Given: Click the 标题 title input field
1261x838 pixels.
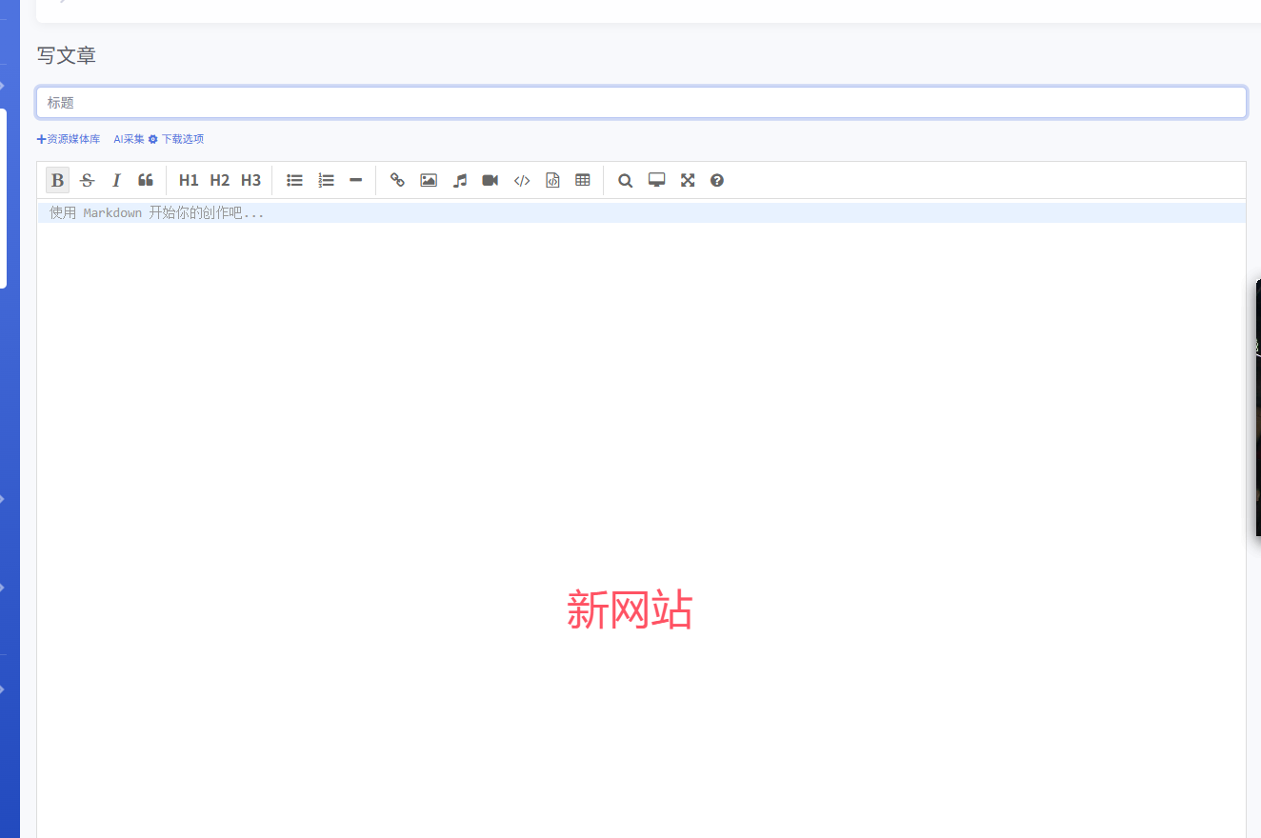Looking at the screenshot, I should [x=641, y=103].
